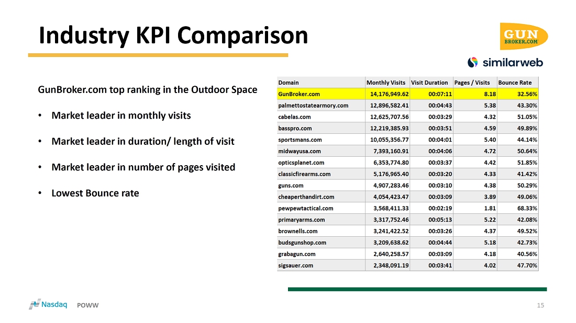This screenshot has height=323, width=576.
Task: Click the Industry KPI Comparison title
Action: [x=173, y=35]
